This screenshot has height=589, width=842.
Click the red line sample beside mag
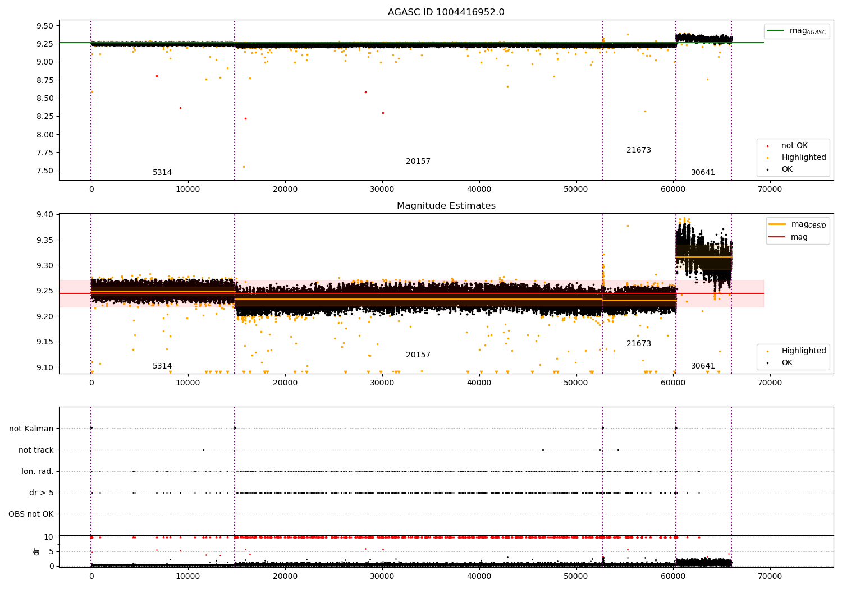coord(777,237)
